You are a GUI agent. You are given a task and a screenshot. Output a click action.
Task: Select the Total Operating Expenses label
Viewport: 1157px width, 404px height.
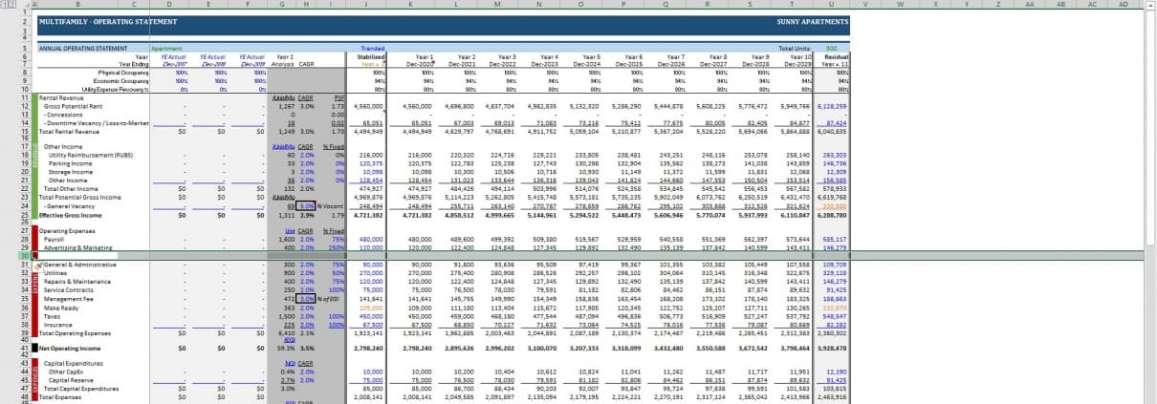[77, 333]
